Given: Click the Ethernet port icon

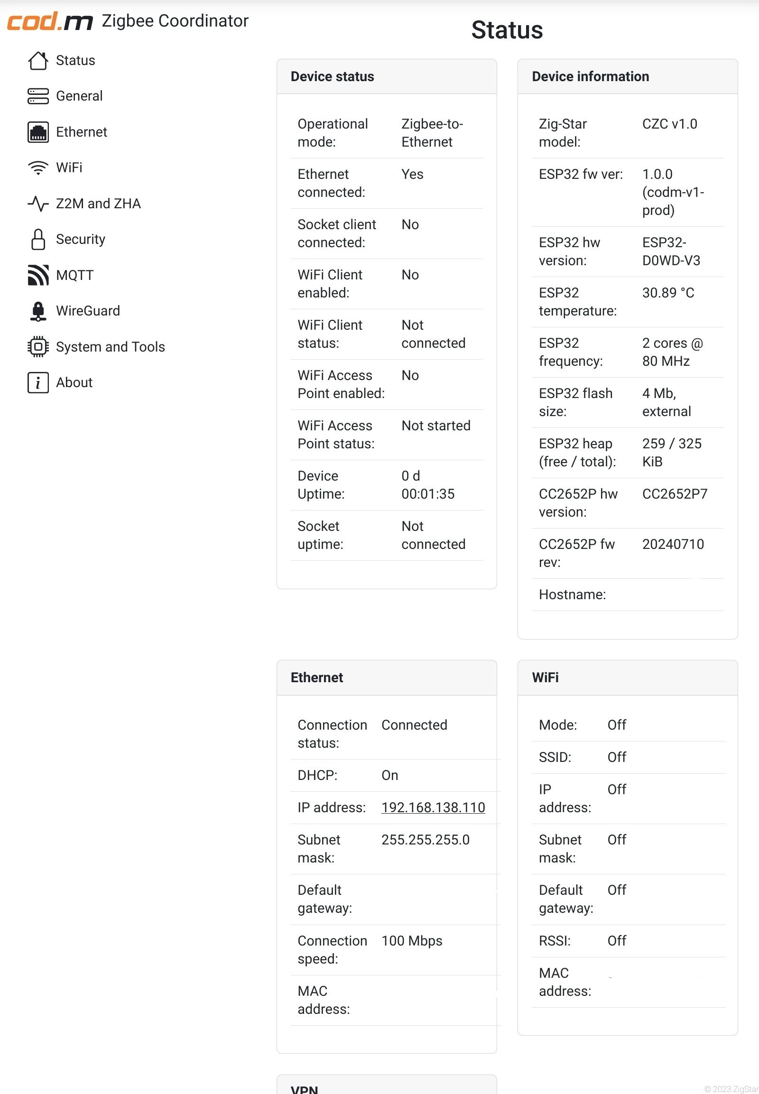Looking at the screenshot, I should (38, 132).
